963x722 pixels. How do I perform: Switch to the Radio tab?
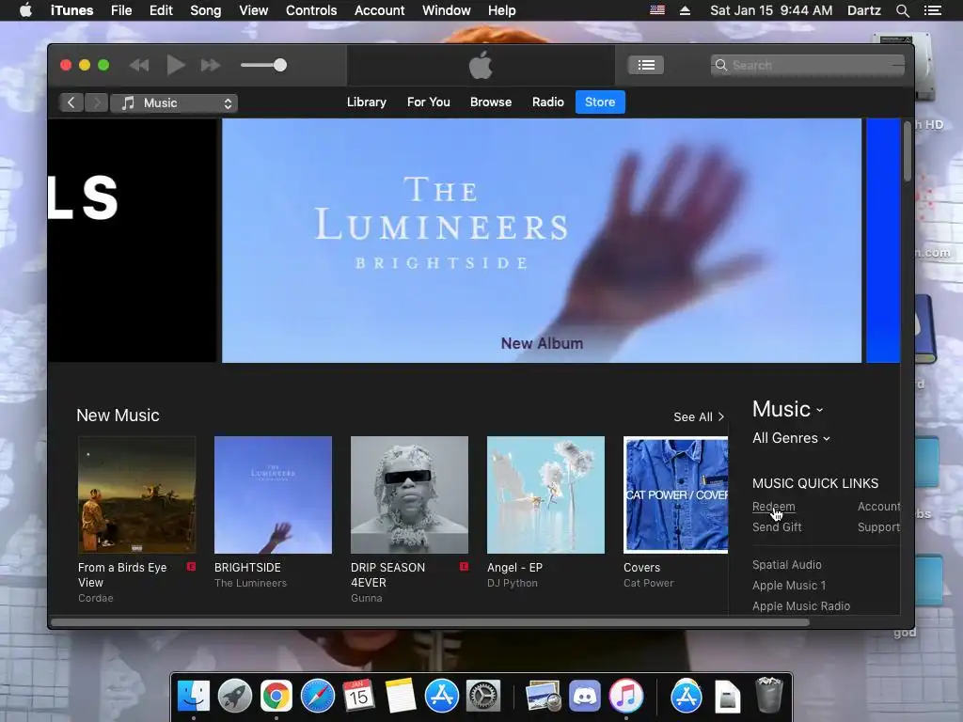(548, 102)
